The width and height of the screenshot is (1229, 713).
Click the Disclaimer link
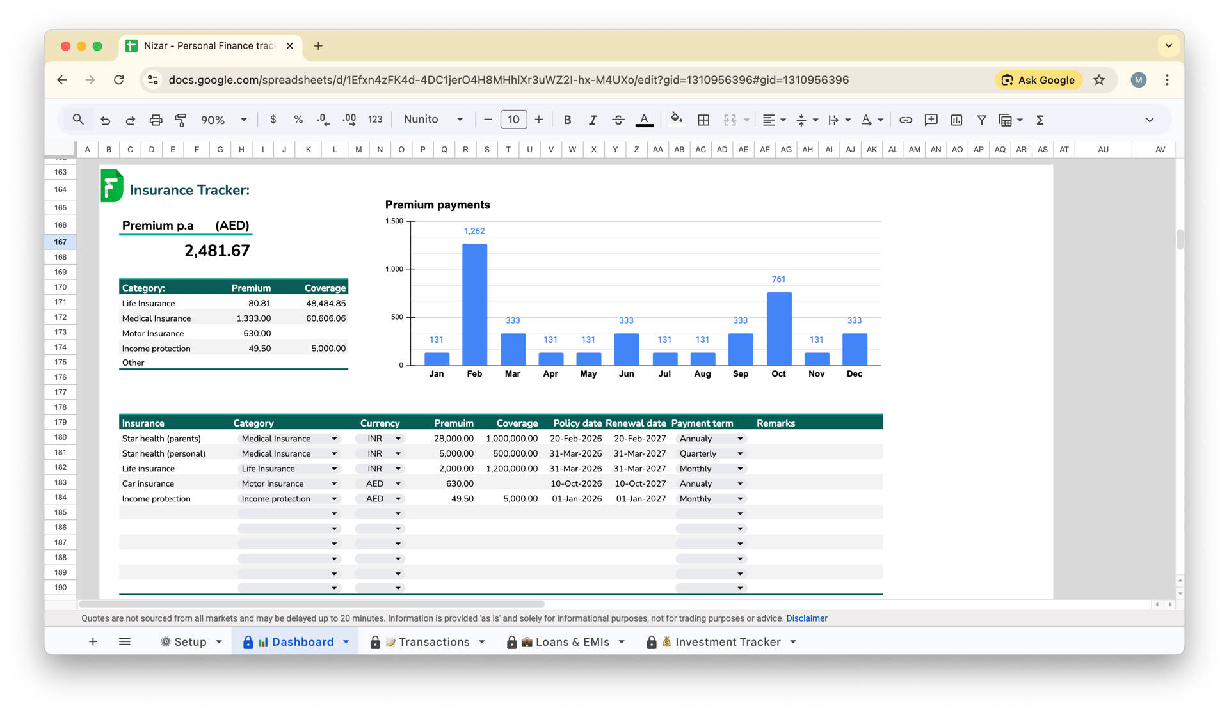click(807, 618)
